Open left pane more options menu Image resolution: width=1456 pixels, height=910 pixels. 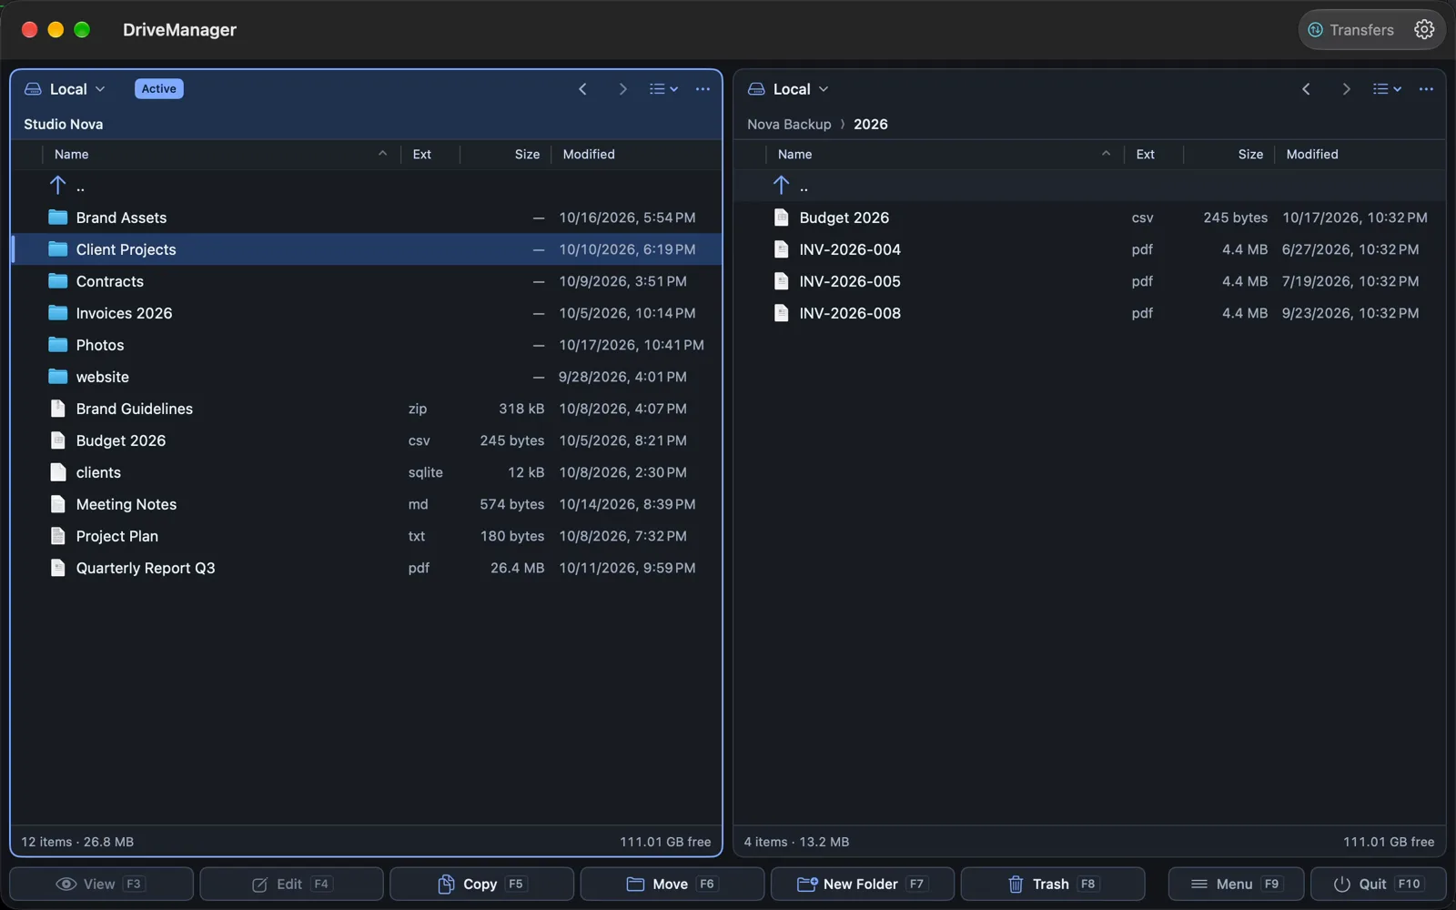pos(703,89)
